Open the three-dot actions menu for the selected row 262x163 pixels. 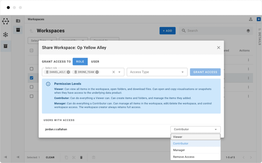[x=248, y=78]
